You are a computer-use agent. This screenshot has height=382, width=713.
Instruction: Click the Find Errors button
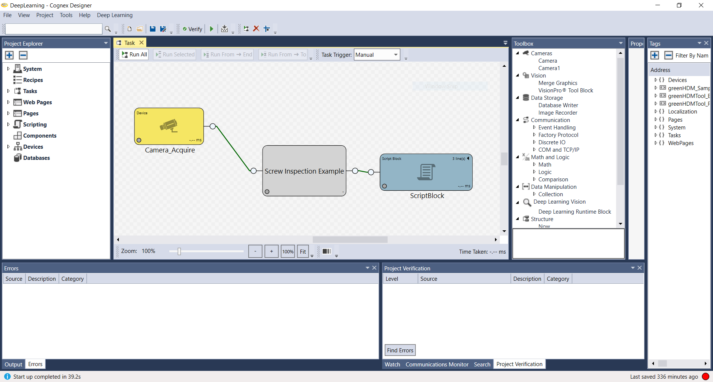pyautogui.click(x=400, y=350)
